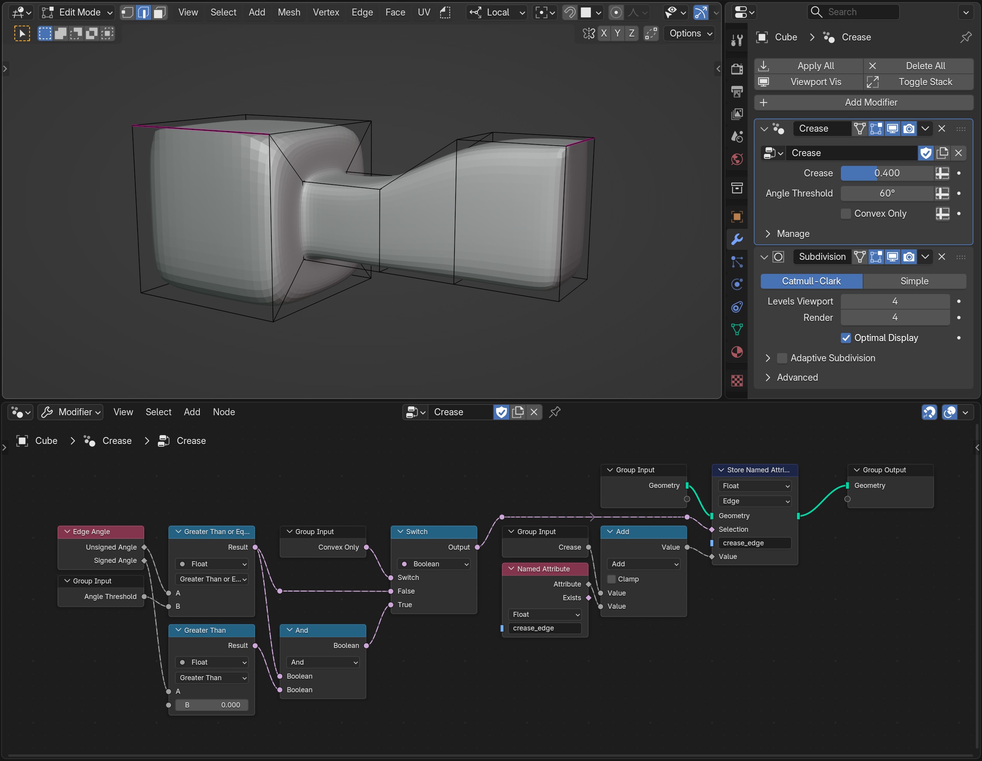The image size is (982, 761).
Task: Open the World properties tab icon
Action: 736,159
